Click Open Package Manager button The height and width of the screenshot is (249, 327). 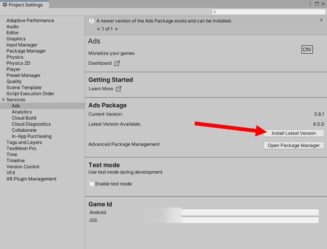click(x=293, y=145)
